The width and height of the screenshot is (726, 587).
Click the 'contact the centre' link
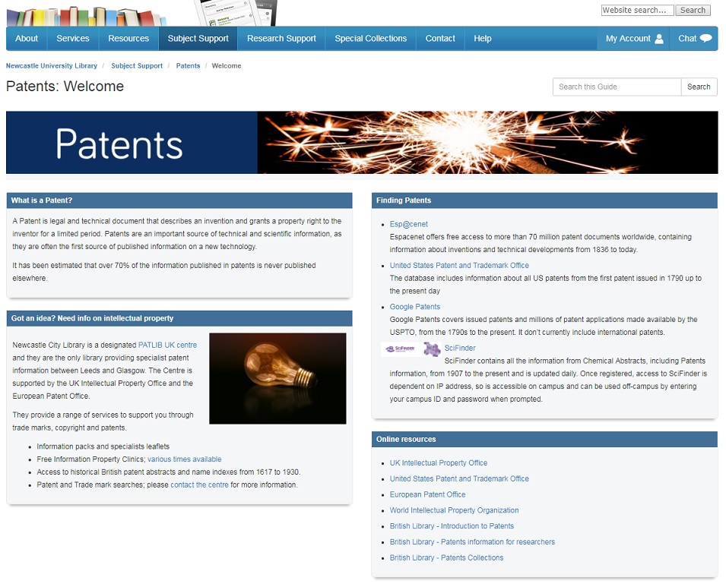199,484
